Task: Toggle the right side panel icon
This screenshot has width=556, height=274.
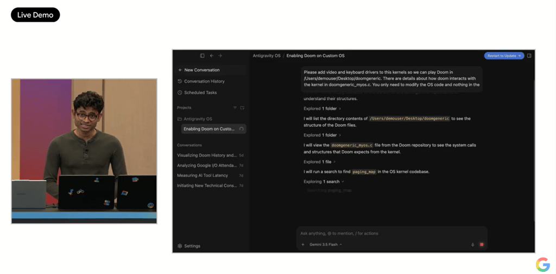Action: (529, 56)
